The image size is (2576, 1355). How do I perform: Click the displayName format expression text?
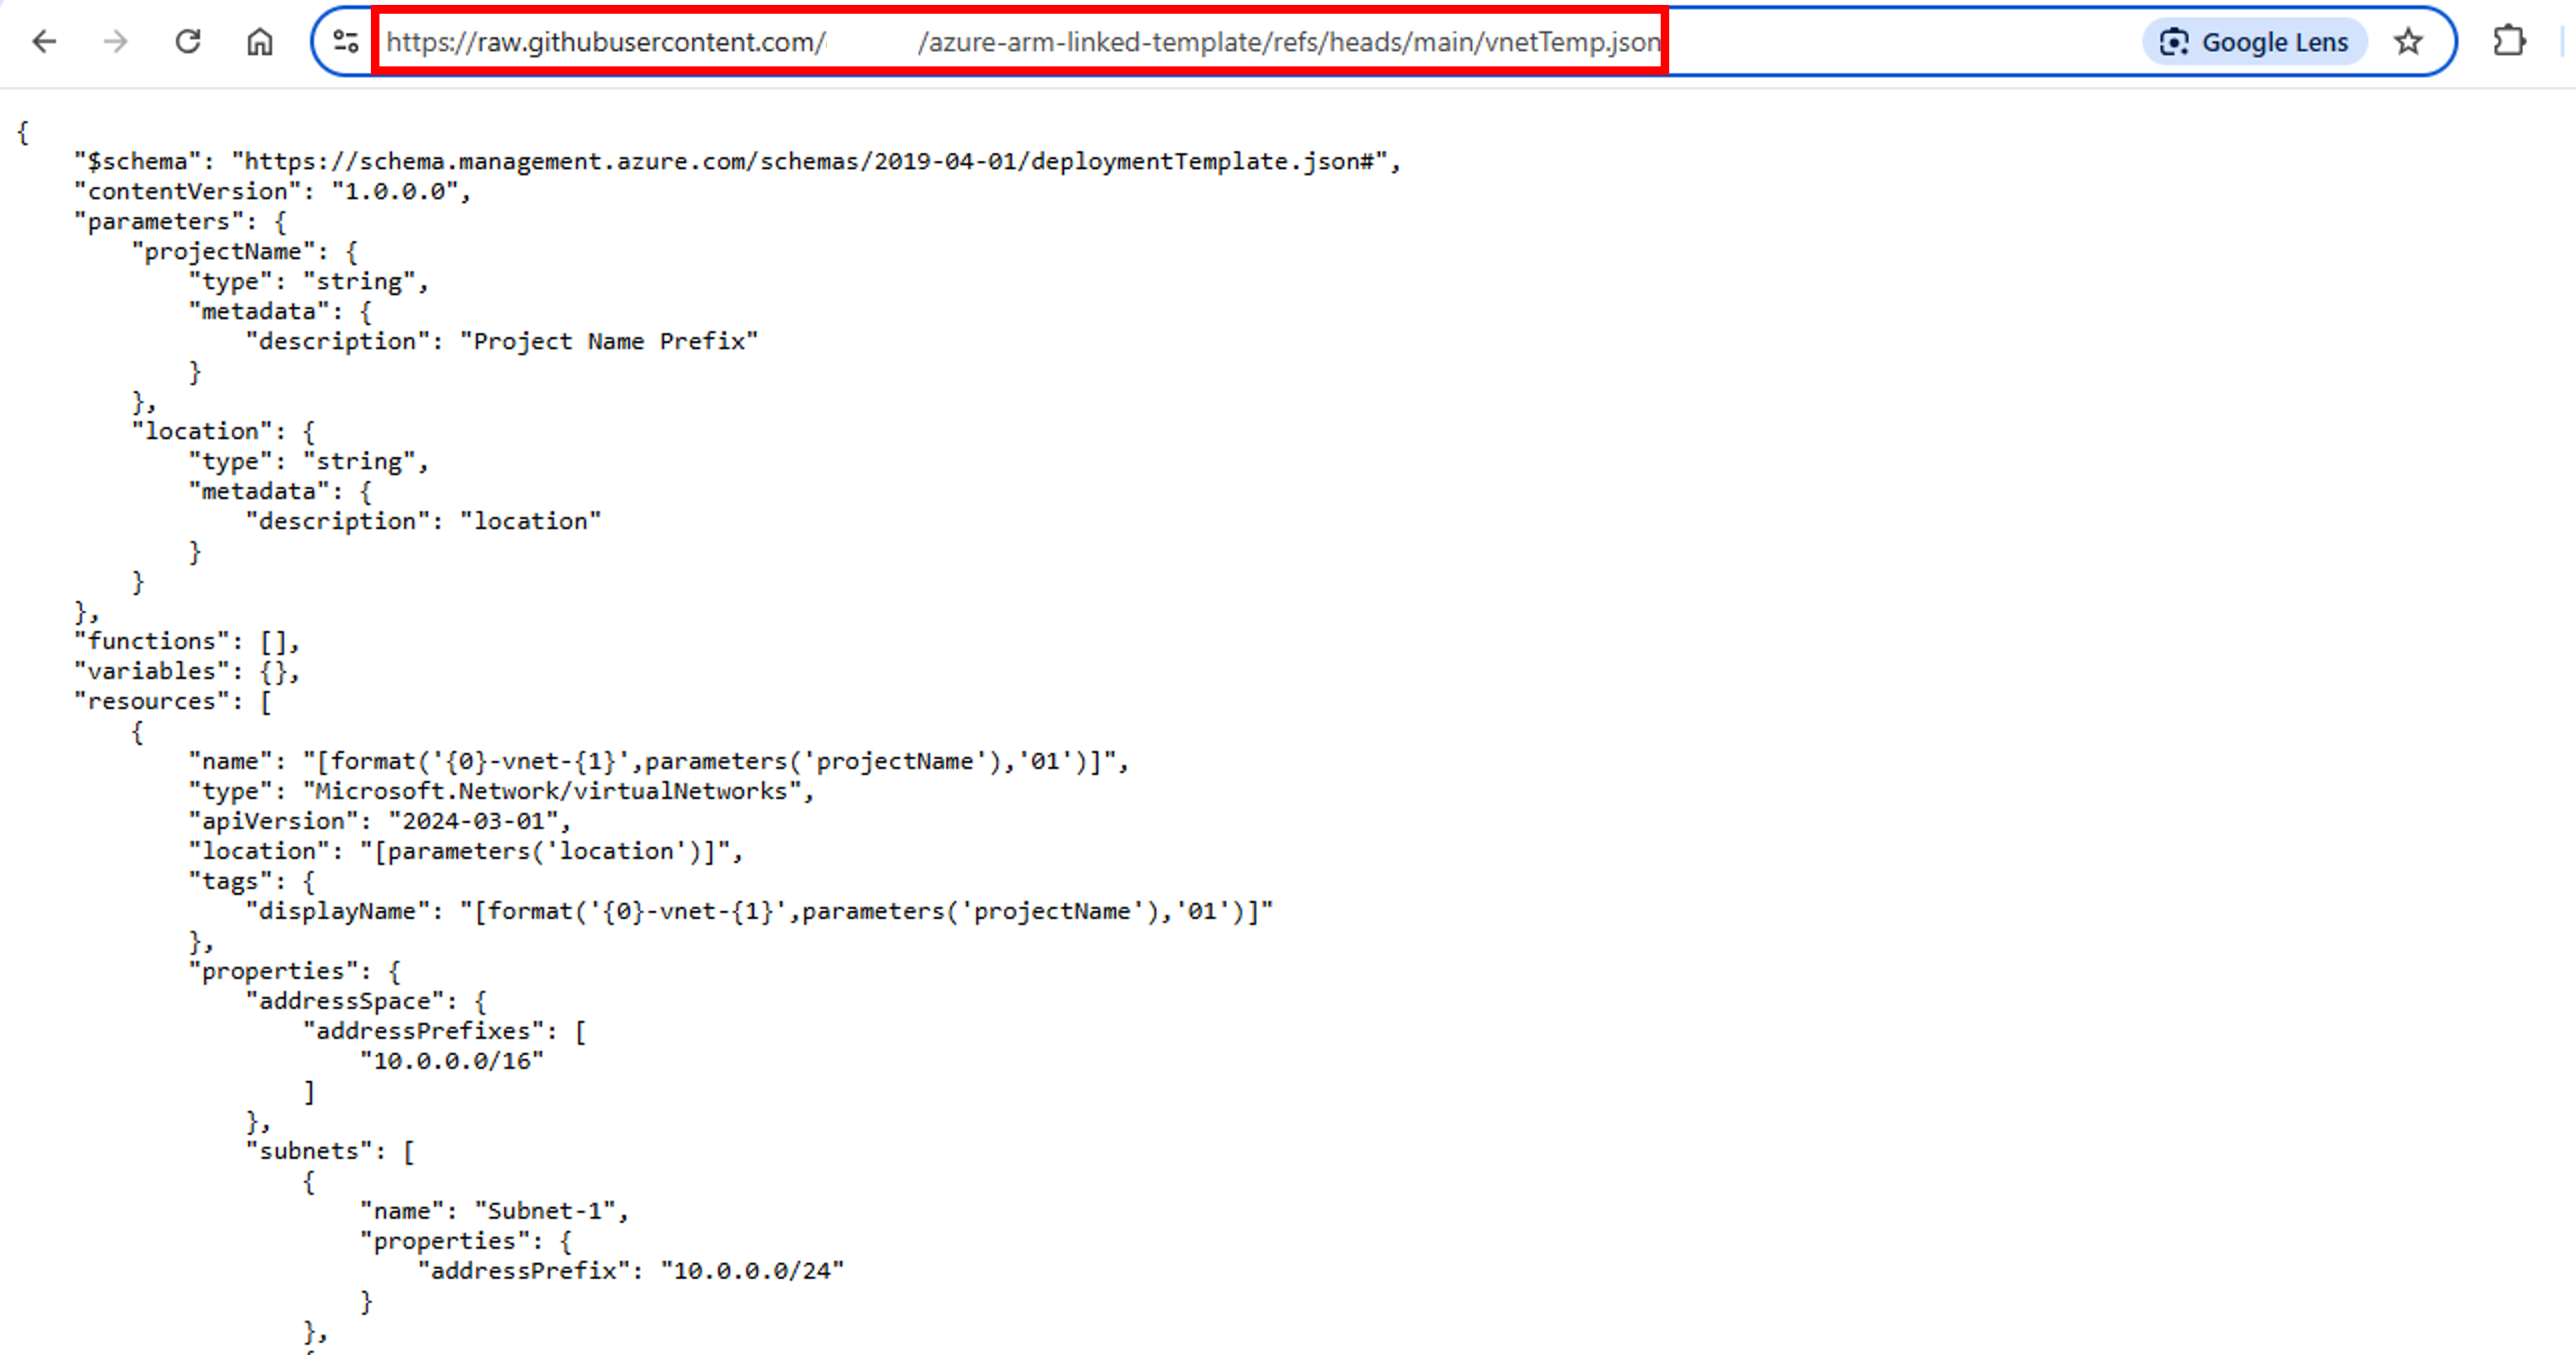870,911
